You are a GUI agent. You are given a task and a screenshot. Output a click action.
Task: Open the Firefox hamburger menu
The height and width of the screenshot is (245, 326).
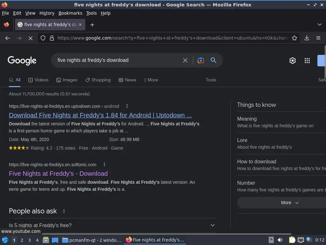coord(318,38)
